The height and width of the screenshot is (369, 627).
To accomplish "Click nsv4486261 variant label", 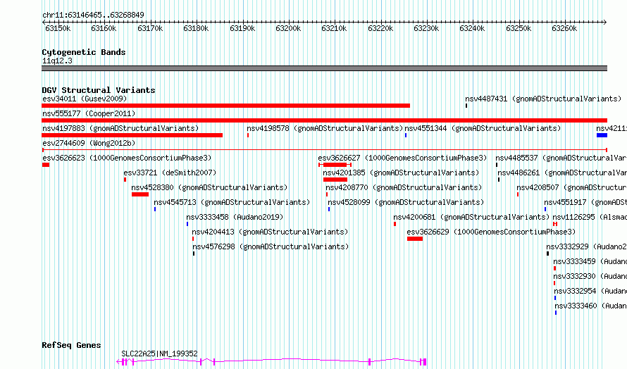I will coord(562,173).
